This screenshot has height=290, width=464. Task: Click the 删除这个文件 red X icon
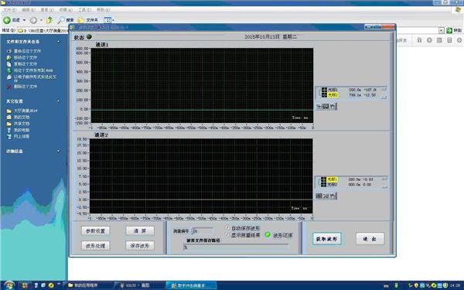9,87
